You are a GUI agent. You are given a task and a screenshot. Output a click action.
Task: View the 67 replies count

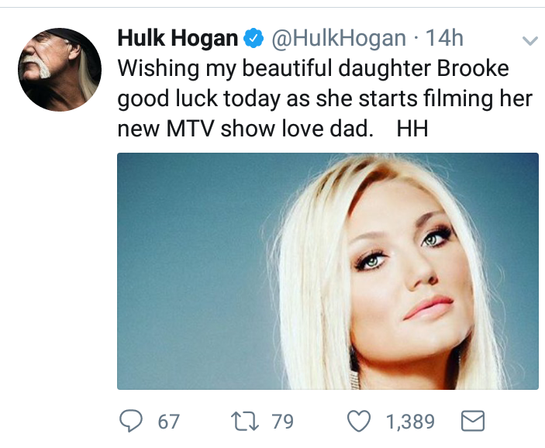[x=168, y=421]
